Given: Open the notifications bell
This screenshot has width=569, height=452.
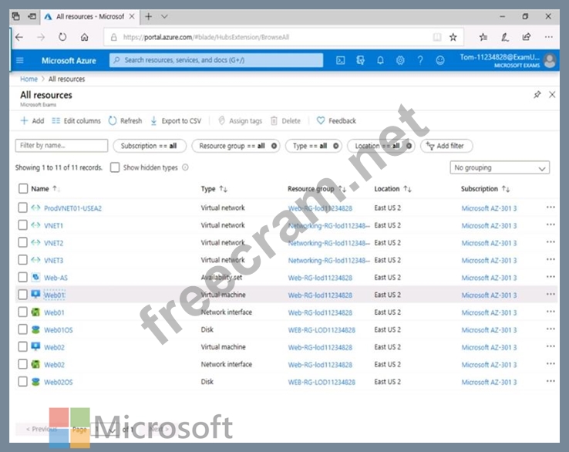Looking at the screenshot, I should point(380,60).
